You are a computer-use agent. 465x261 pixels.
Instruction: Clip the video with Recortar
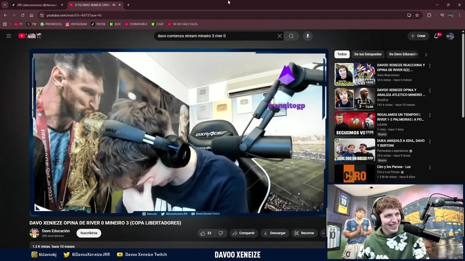(x=304, y=233)
